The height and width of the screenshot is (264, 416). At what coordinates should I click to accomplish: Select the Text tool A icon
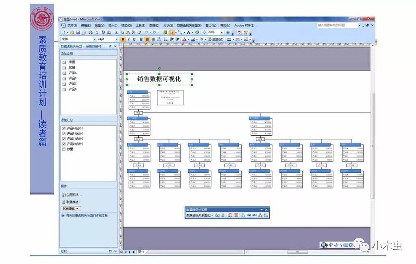point(188,32)
